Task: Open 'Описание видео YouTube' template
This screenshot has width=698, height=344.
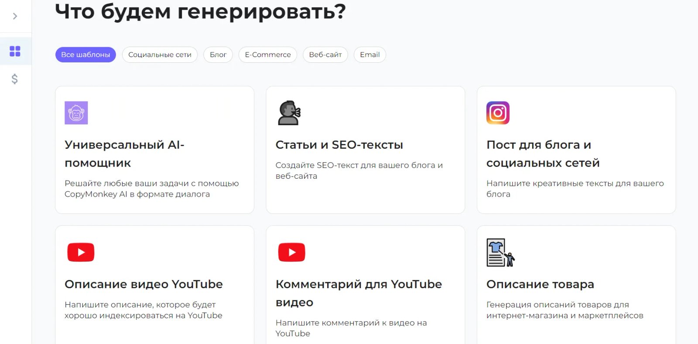Action: coord(144,284)
